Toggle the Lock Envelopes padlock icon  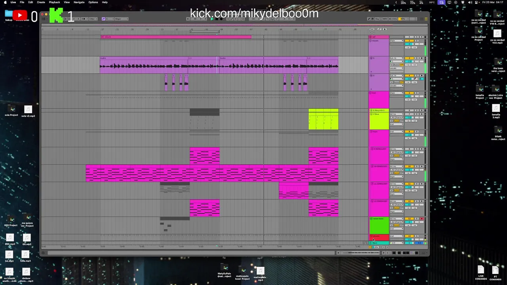point(385,29)
